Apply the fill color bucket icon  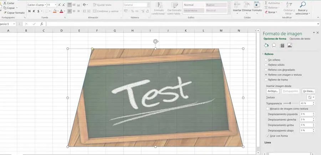tap(55, 11)
